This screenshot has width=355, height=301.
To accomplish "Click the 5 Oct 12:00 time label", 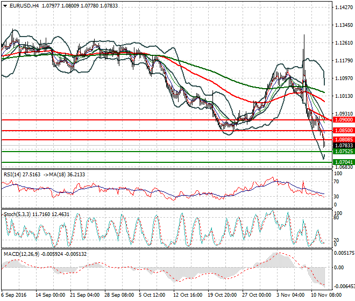I will click(152, 295).
